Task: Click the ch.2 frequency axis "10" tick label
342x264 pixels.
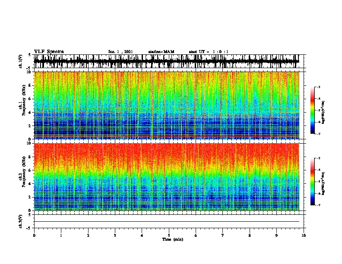Action: click(29, 143)
